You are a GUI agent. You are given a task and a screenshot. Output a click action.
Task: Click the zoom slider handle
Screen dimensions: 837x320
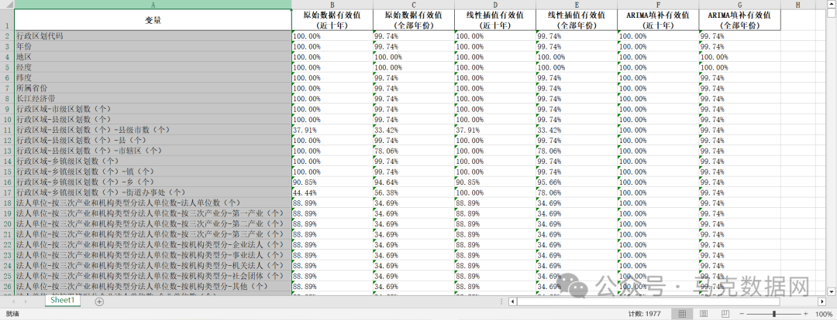(x=774, y=314)
